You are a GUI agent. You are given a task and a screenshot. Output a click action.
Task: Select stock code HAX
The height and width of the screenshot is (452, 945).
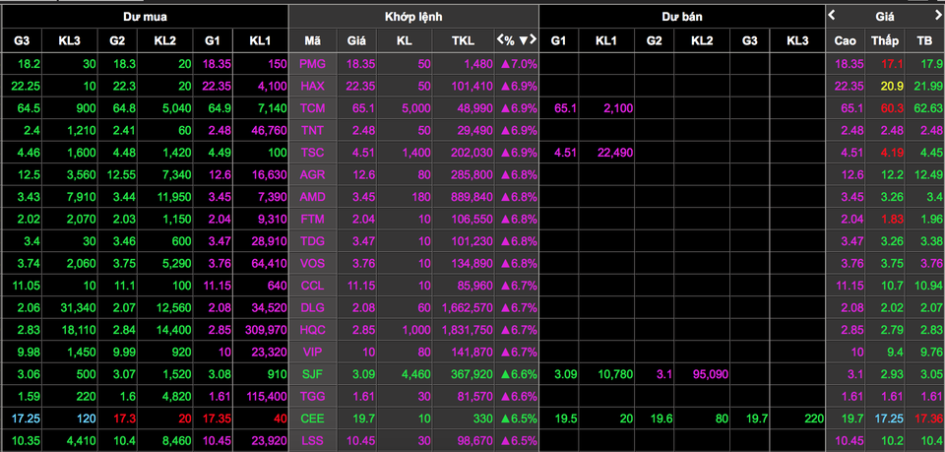click(313, 87)
